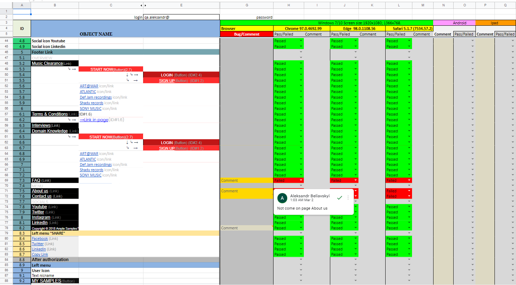Open Safari dropdown for Youtube row 7.8
Viewport: 516px width, 285px height.
tap(409, 207)
